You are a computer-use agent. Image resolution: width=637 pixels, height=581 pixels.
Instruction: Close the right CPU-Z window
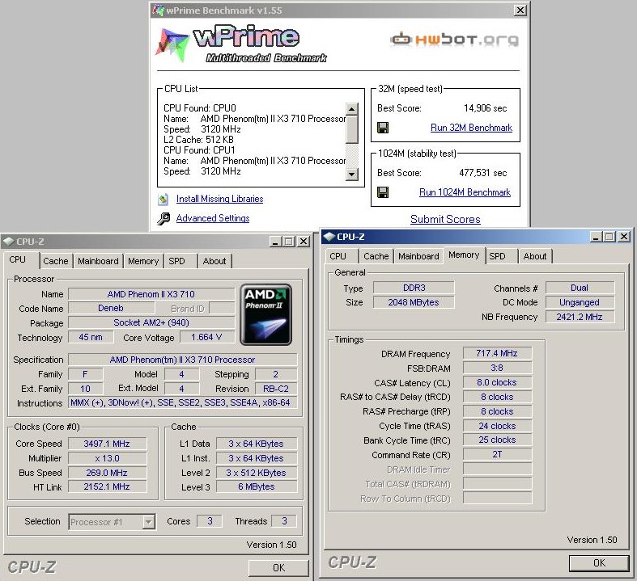pyautogui.click(x=624, y=237)
